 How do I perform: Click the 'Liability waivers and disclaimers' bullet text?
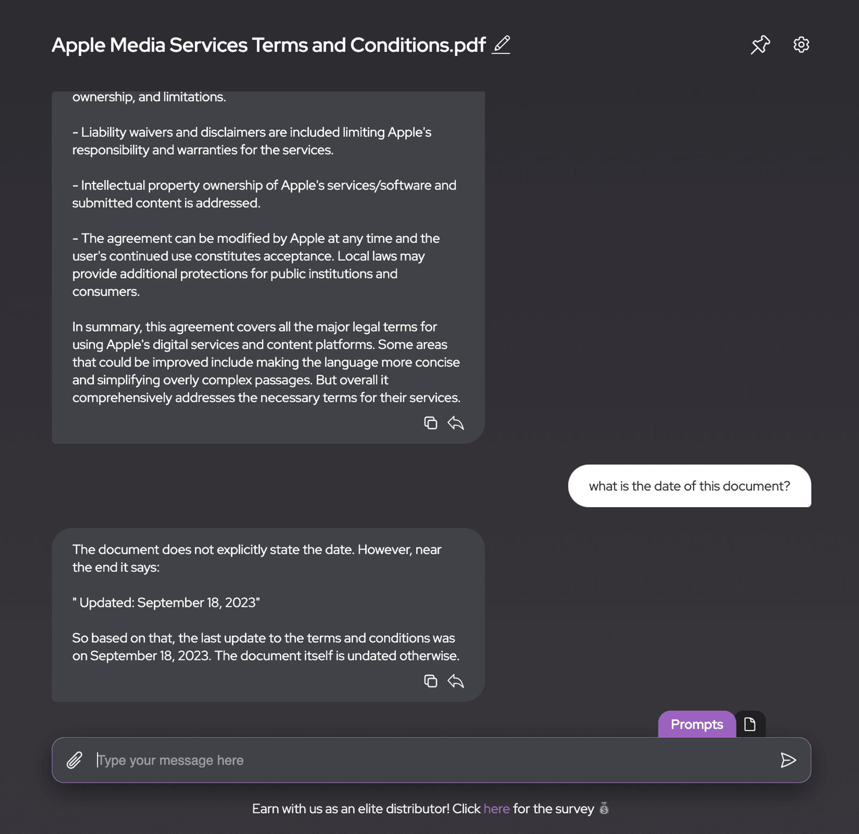(252, 141)
